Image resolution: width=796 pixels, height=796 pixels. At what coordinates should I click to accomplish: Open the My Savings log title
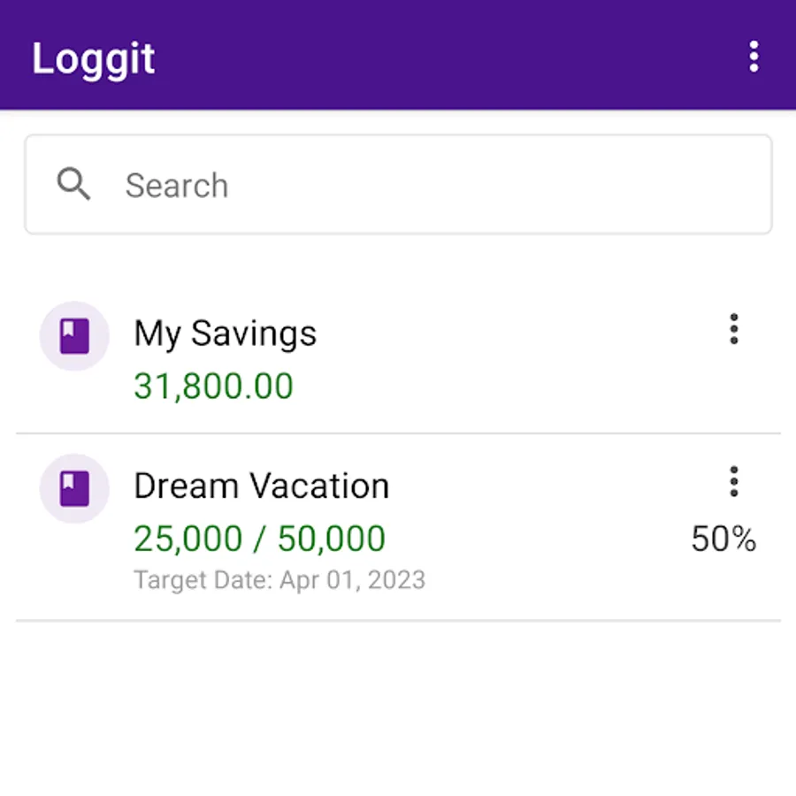(225, 333)
